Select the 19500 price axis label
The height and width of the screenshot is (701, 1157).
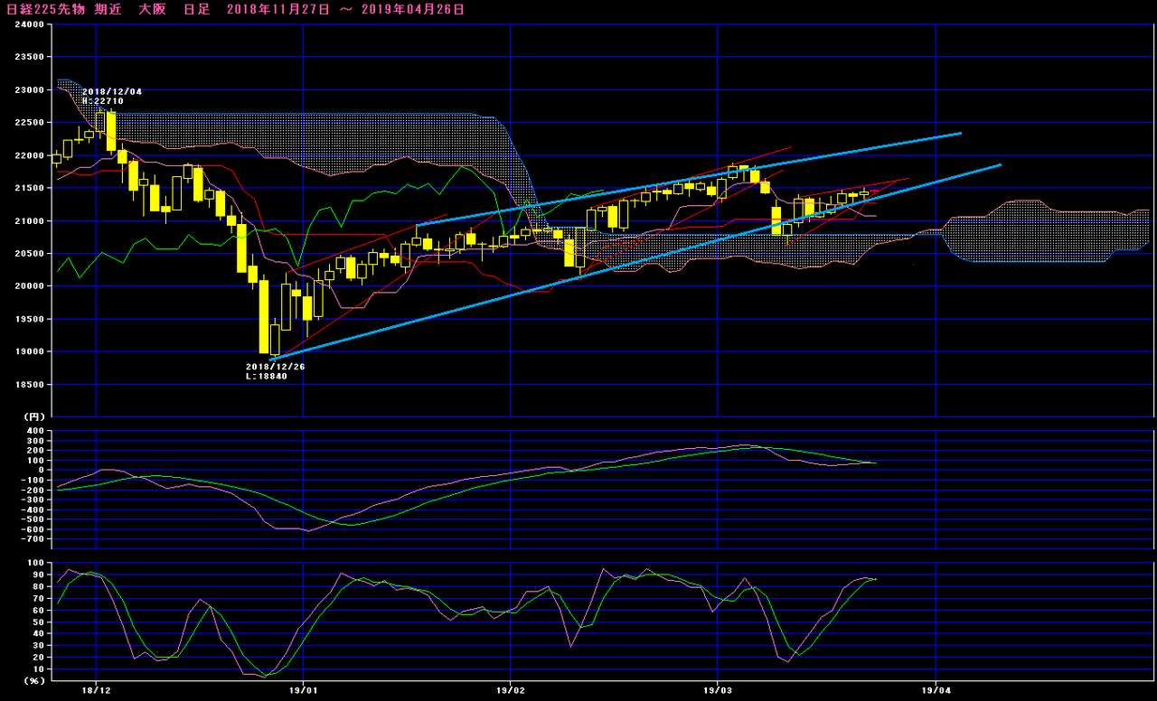(x=31, y=319)
